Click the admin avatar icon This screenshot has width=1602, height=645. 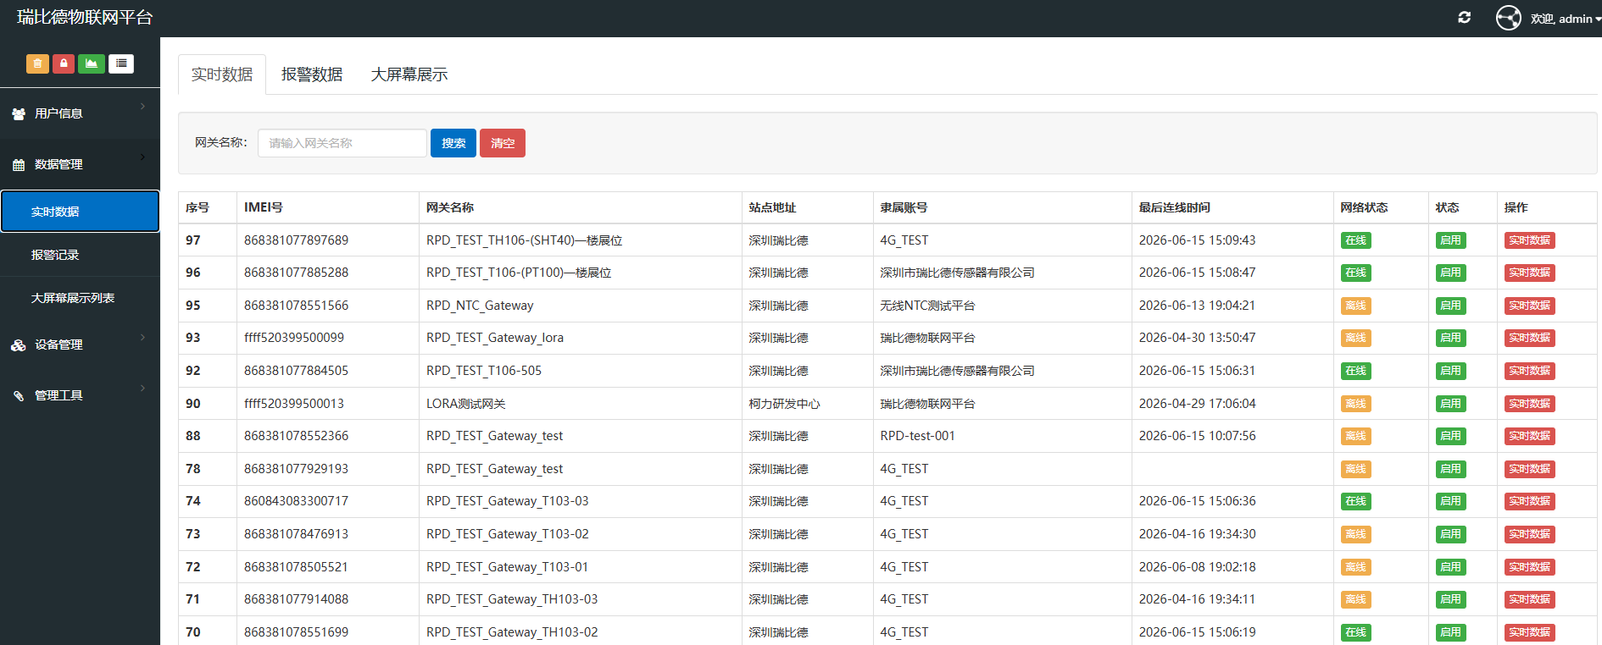[x=1509, y=18]
